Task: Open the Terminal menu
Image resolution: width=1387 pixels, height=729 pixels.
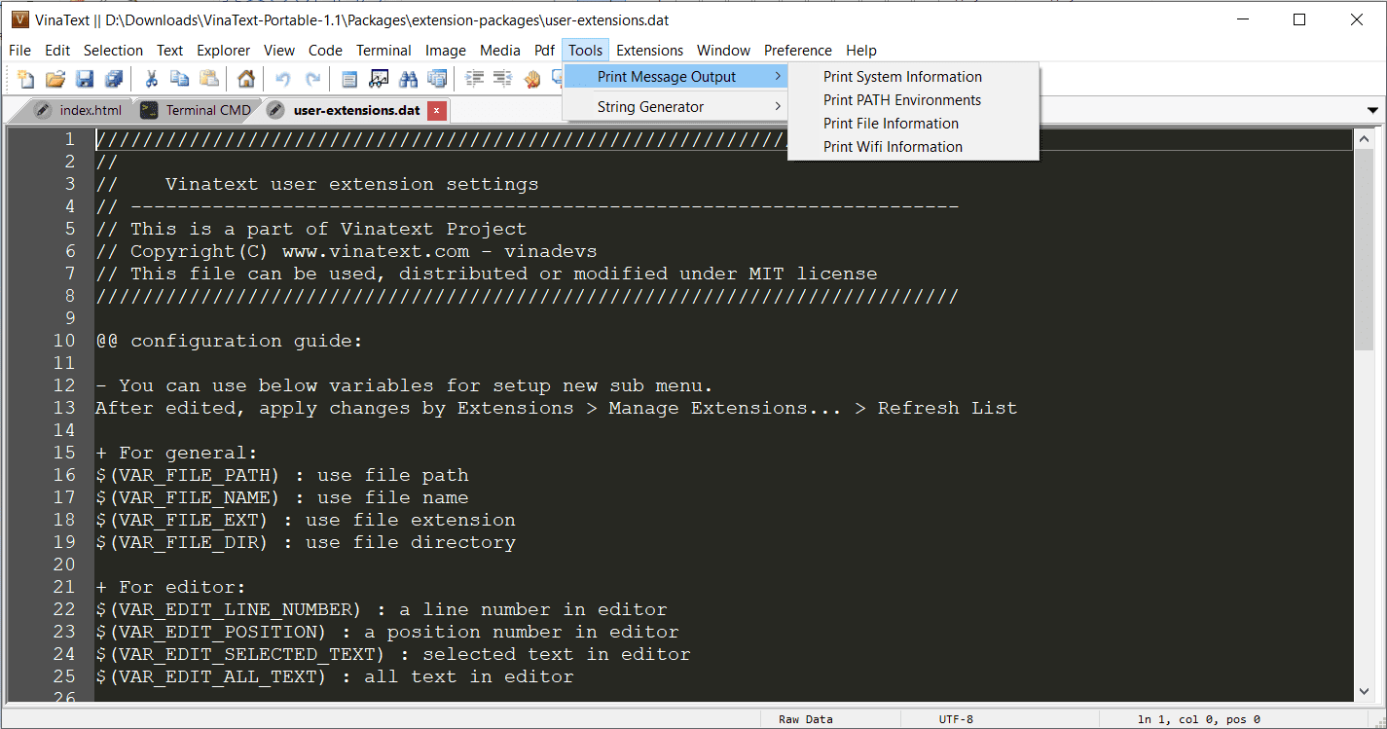Action: pos(383,51)
